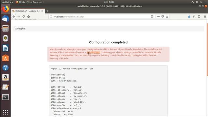Click the $CFG->dbuser 'root' line
Screen dimensions: 208x117
tap(66, 99)
